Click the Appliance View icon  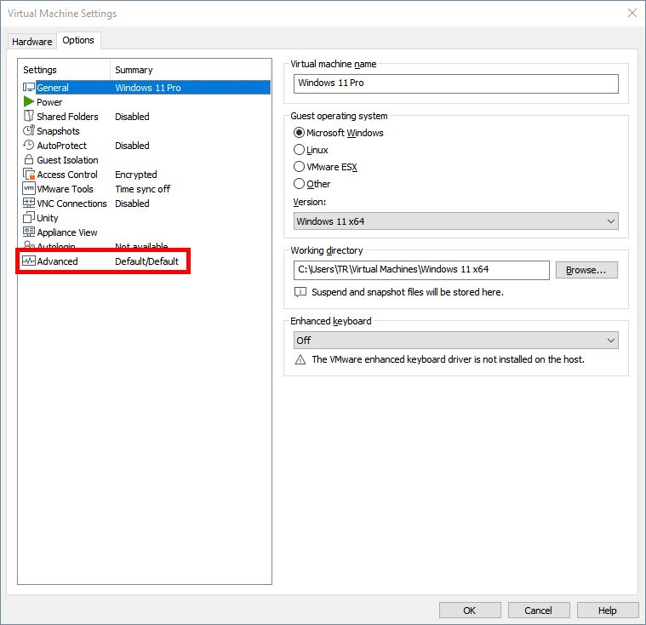click(29, 232)
